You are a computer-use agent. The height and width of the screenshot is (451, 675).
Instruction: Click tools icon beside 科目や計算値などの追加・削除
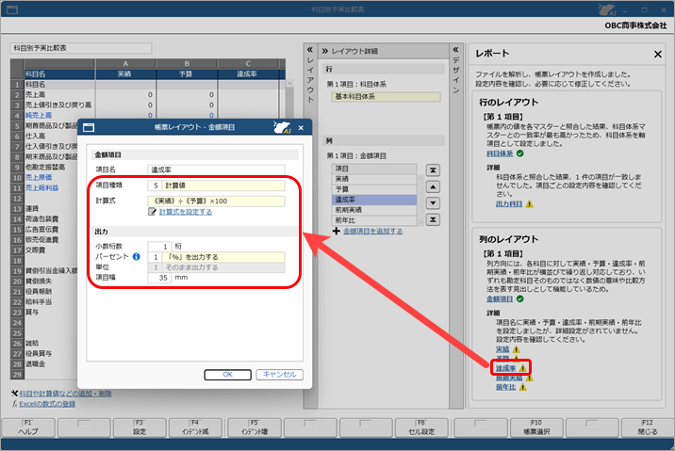[x=15, y=394]
